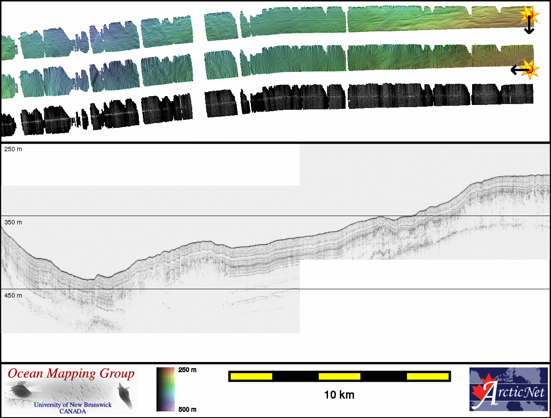This screenshot has height=418, width=551.
Task: Click the ArcticNet logo
Action: point(509,389)
